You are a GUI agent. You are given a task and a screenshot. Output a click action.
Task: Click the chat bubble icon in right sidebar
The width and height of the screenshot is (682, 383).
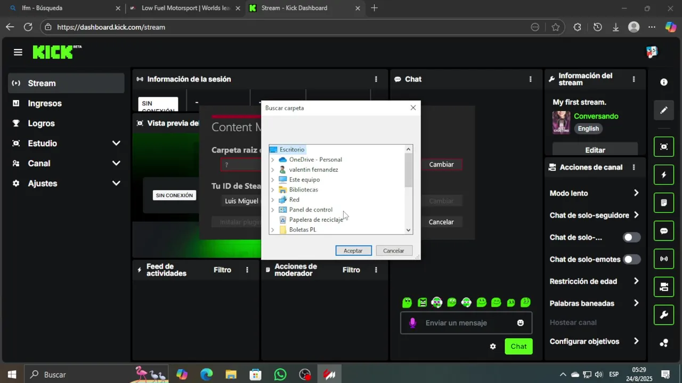point(664,231)
